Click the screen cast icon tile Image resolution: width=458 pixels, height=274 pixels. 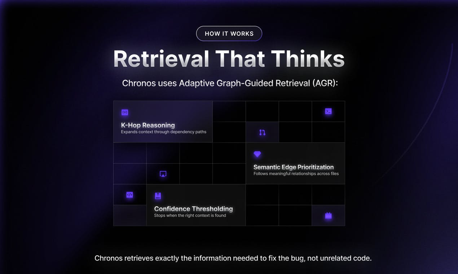(x=163, y=174)
